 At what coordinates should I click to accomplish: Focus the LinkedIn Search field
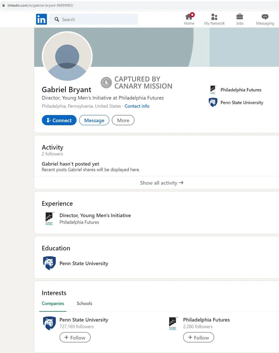coord(93,19)
